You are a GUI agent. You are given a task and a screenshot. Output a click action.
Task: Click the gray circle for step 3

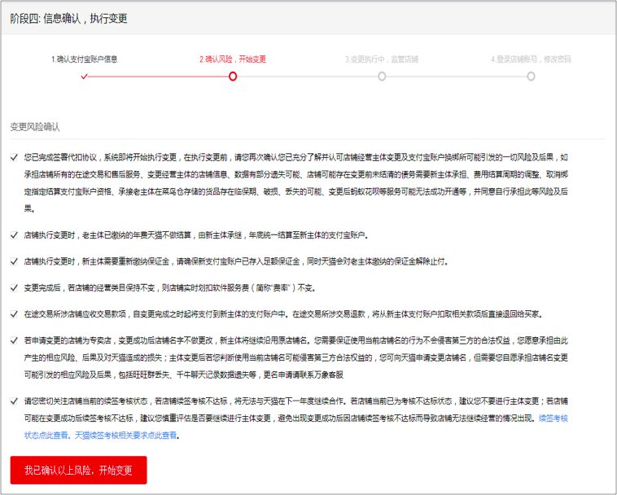382,77
